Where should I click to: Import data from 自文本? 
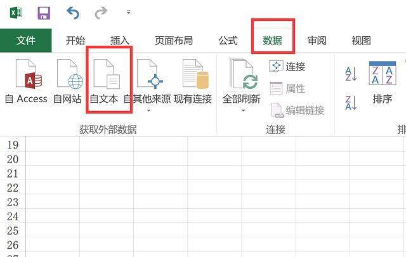point(104,81)
